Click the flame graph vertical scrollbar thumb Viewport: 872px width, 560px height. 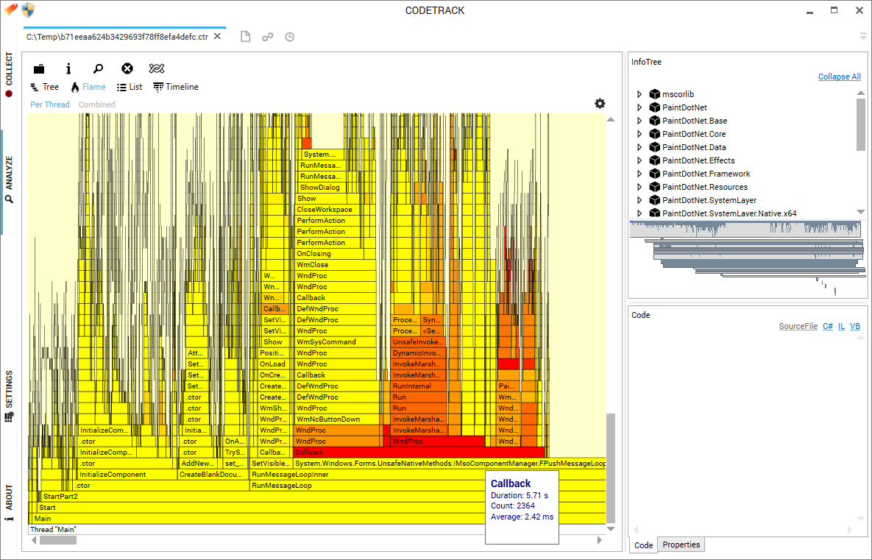[x=611, y=468]
